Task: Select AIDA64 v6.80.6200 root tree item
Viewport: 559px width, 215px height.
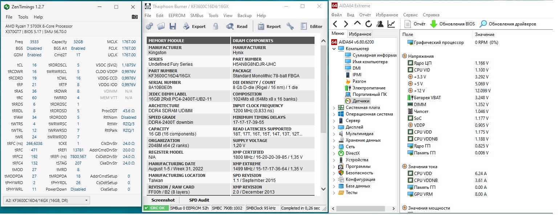Action: 353,42
